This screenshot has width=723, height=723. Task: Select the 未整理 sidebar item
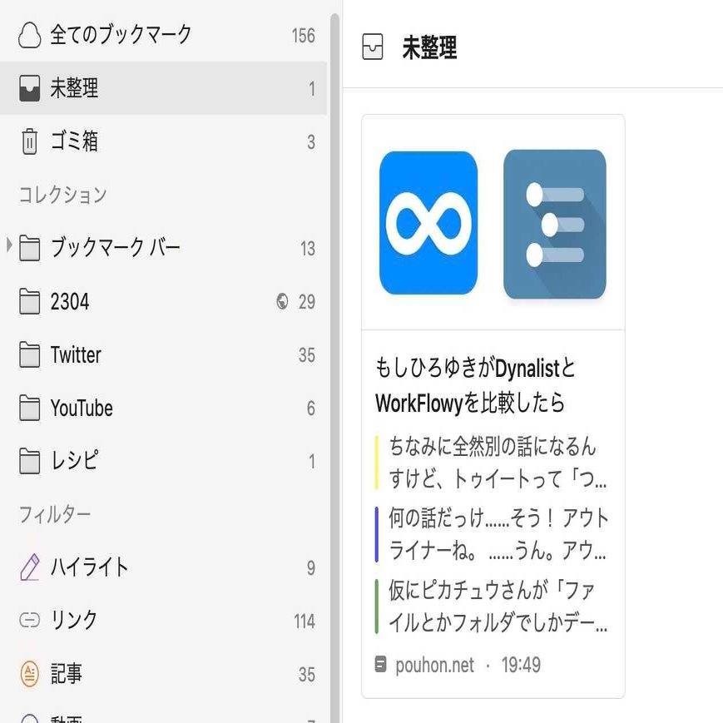pos(163,88)
